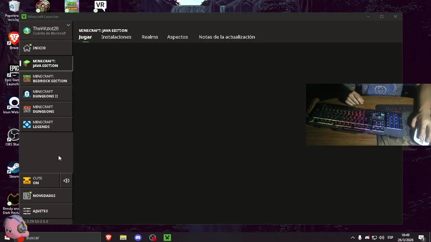Minimize the Minecraft Launcher window
Screen dimensions: 431x242
[x=368, y=16]
